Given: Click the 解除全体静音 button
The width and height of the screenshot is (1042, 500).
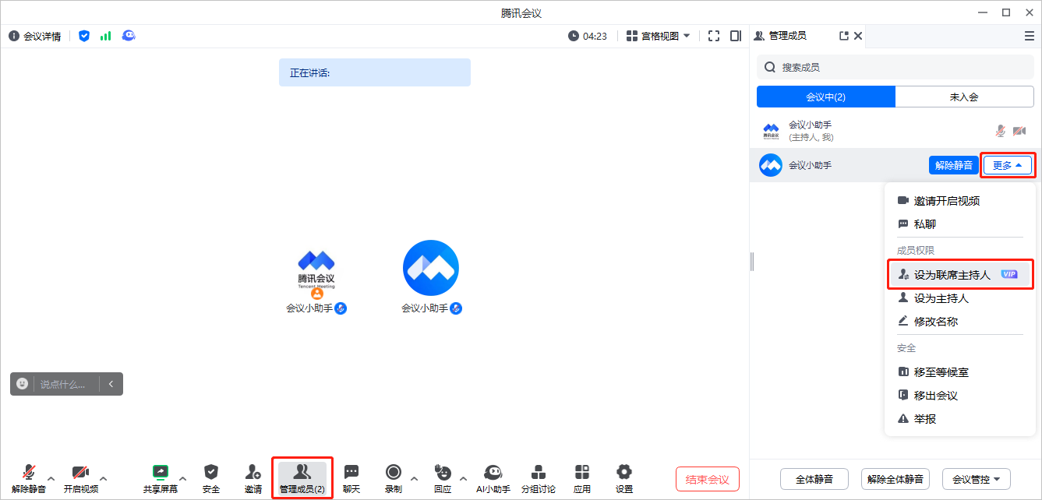Looking at the screenshot, I should tap(895, 479).
